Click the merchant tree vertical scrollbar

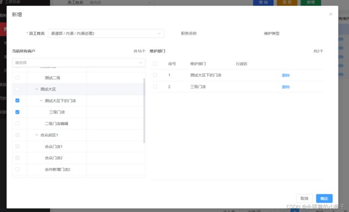[144, 111]
